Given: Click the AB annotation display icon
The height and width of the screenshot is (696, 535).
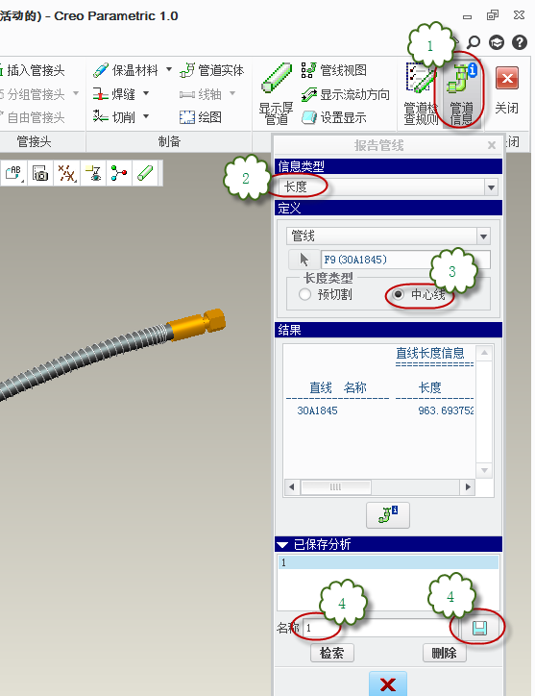Looking at the screenshot, I should pos(13,173).
